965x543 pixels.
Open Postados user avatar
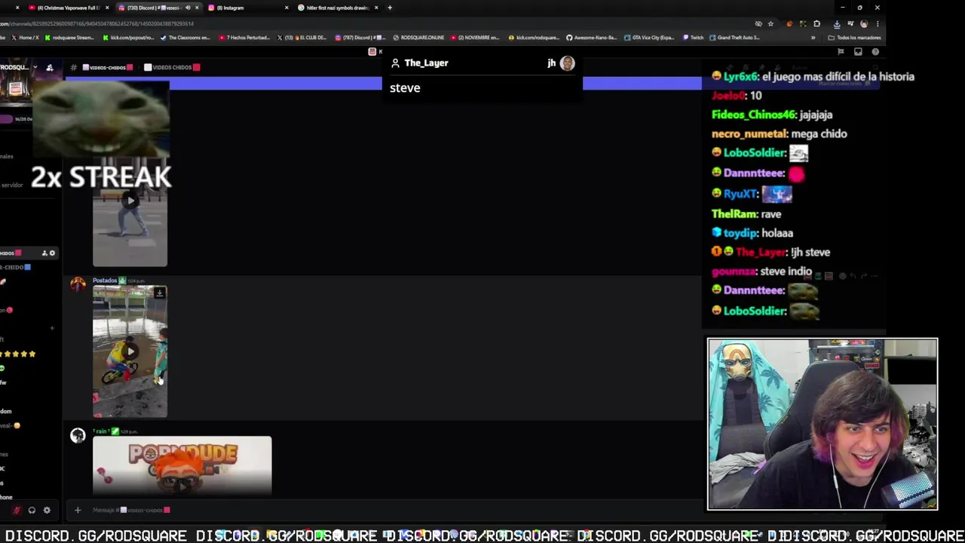tap(78, 284)
